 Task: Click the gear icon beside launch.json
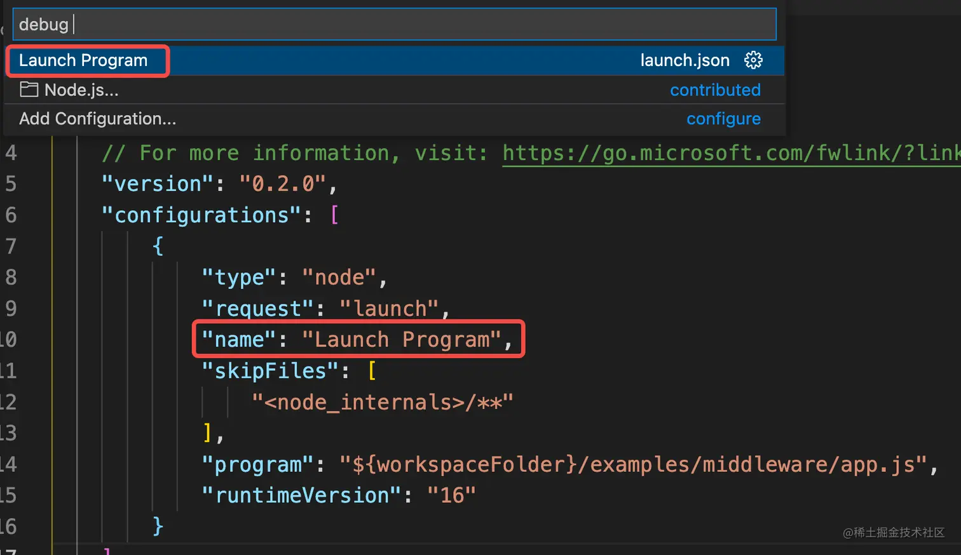[753, 60]
